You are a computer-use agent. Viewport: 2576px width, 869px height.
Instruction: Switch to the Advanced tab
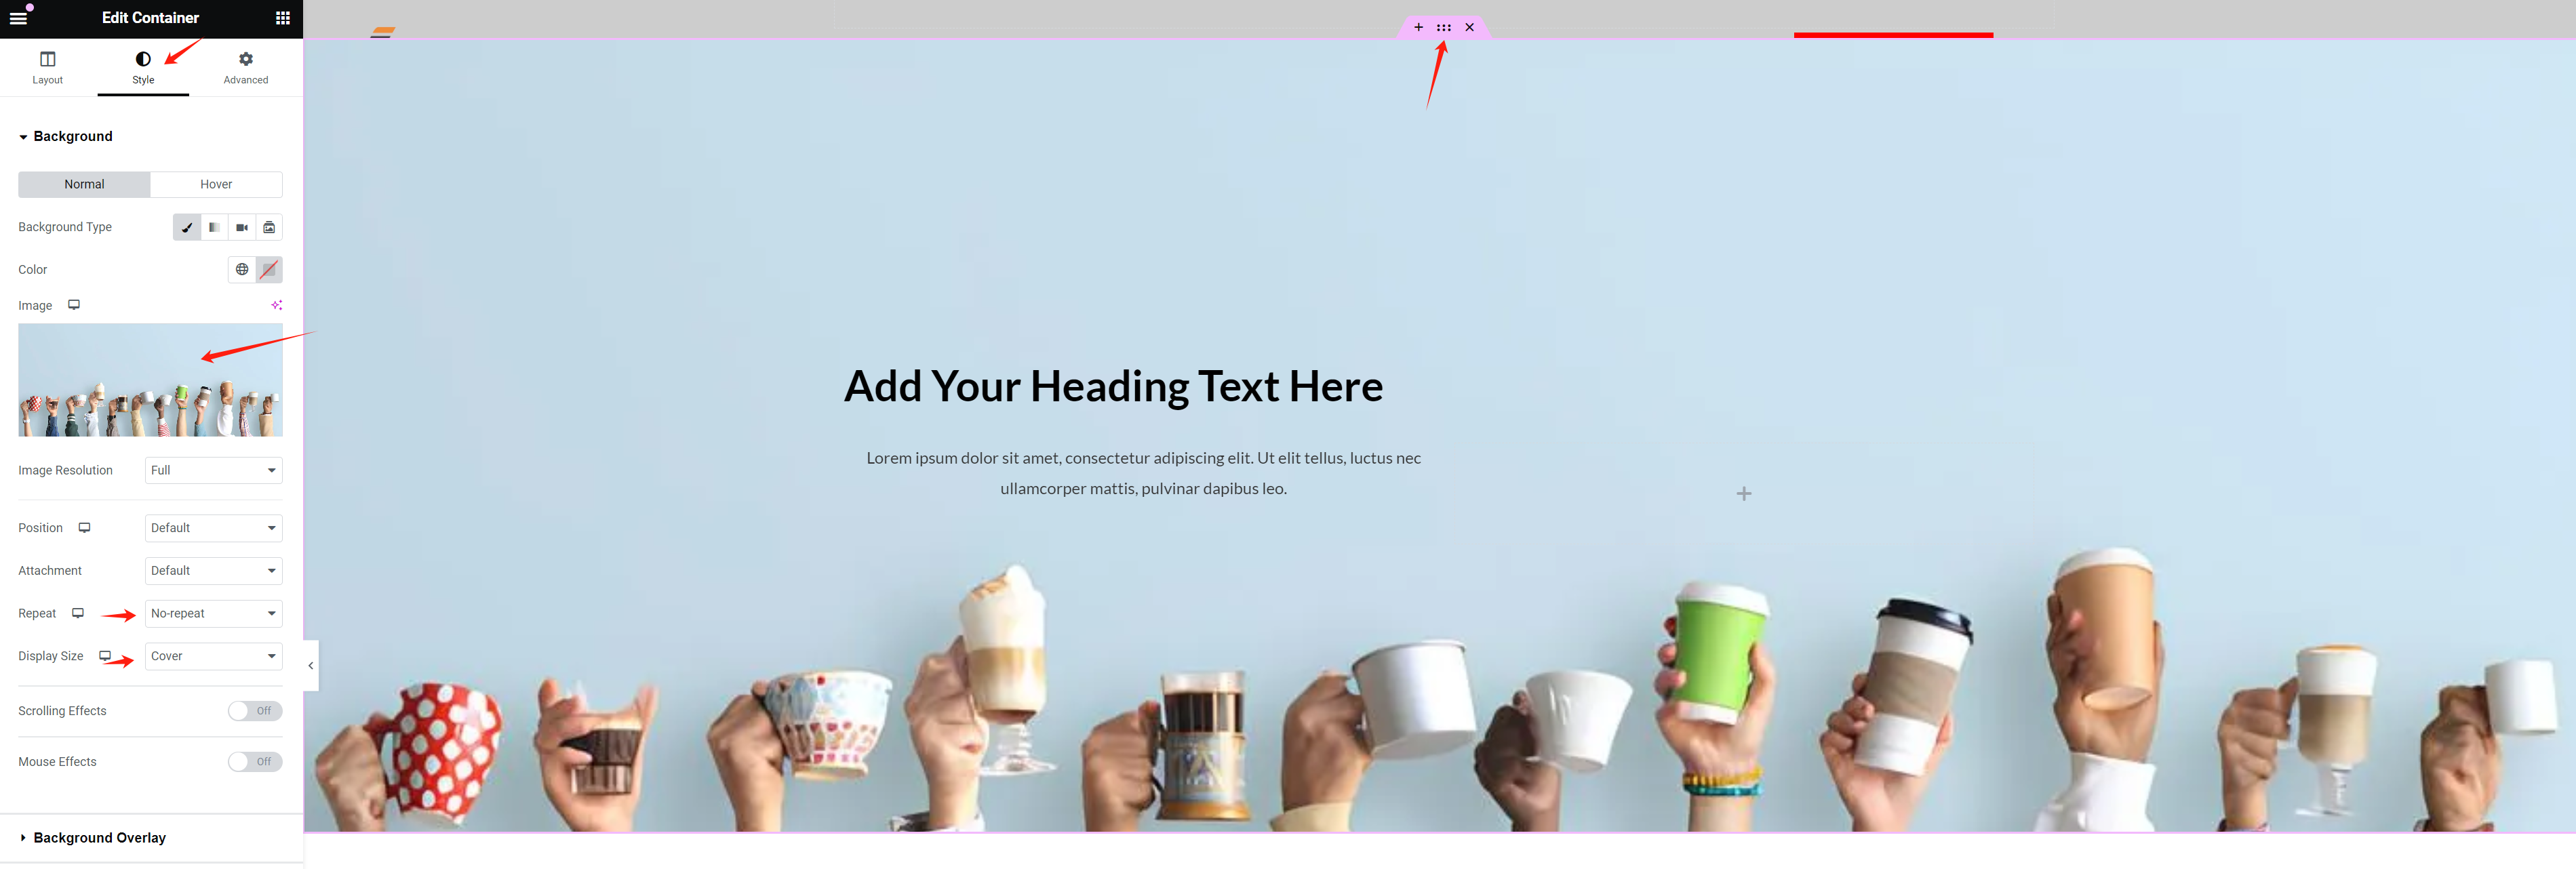[x=245, y=66]
